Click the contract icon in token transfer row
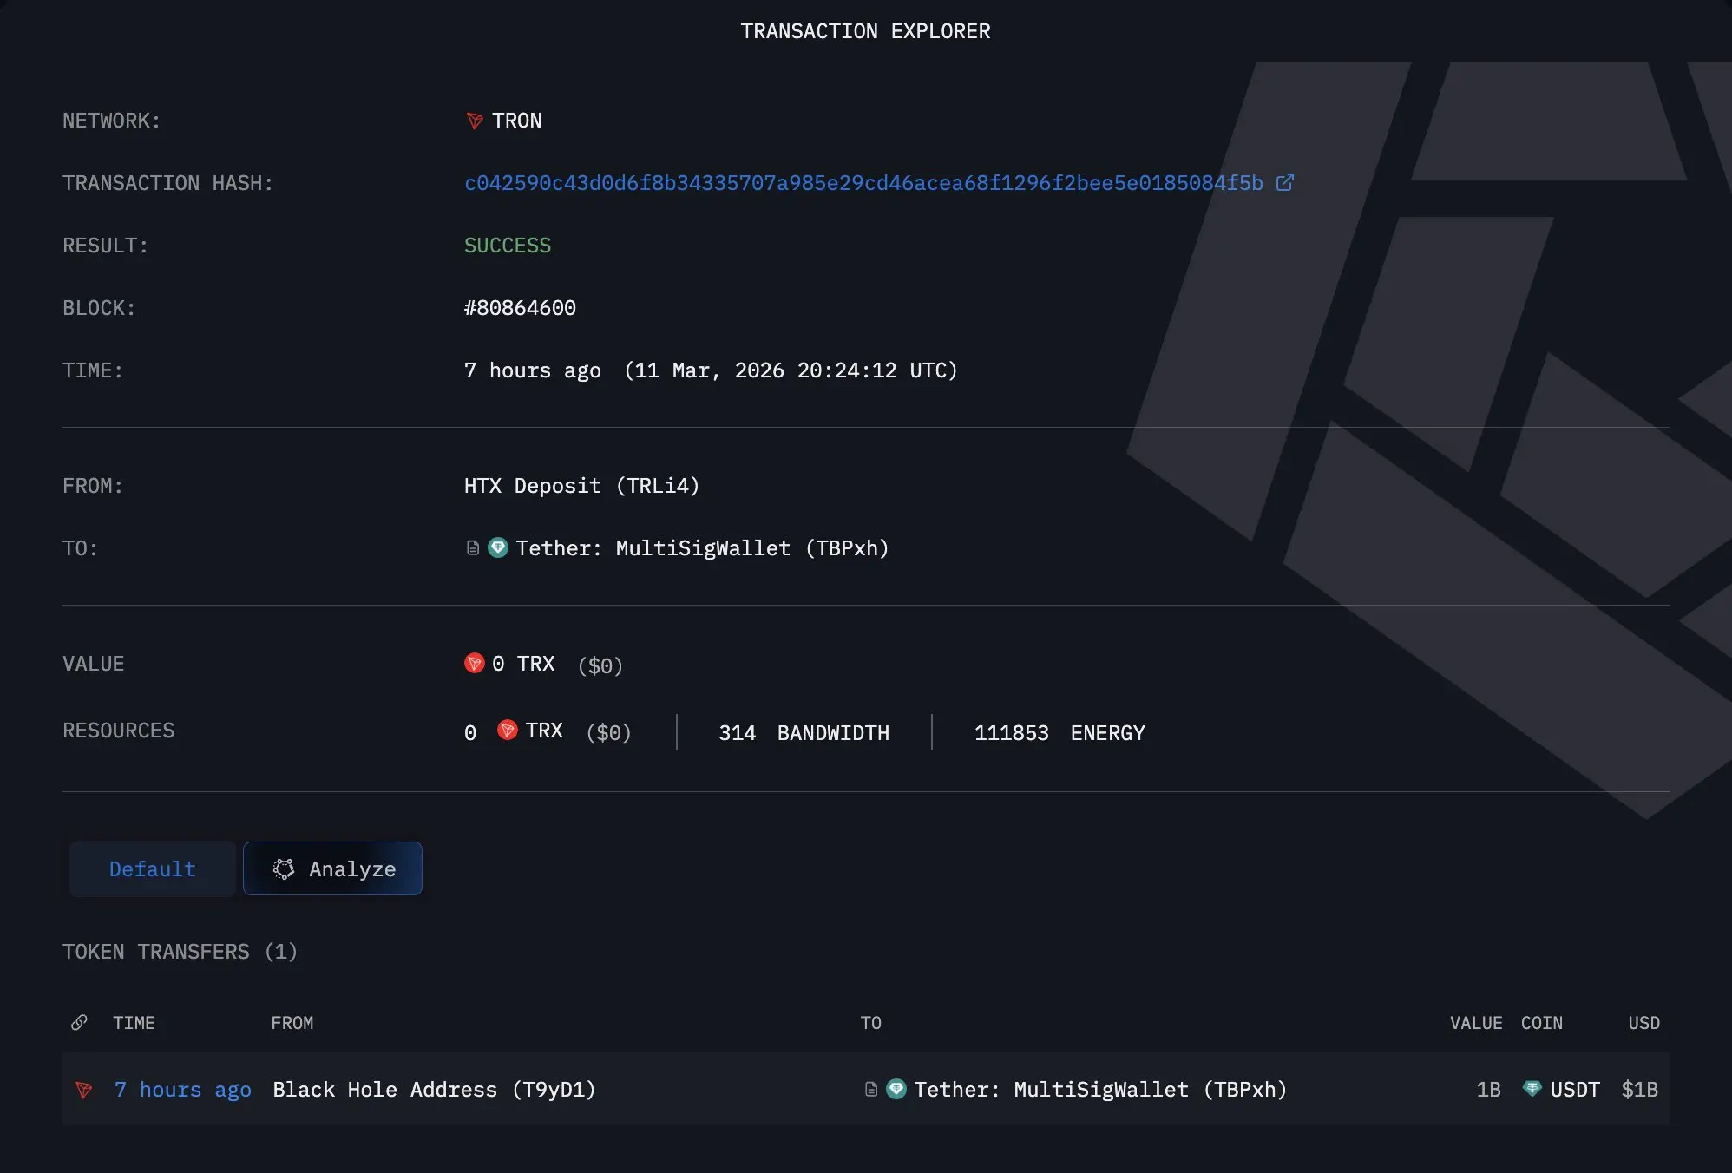Viewport: 1732px width, 1173px height. tap(871, 1090)
